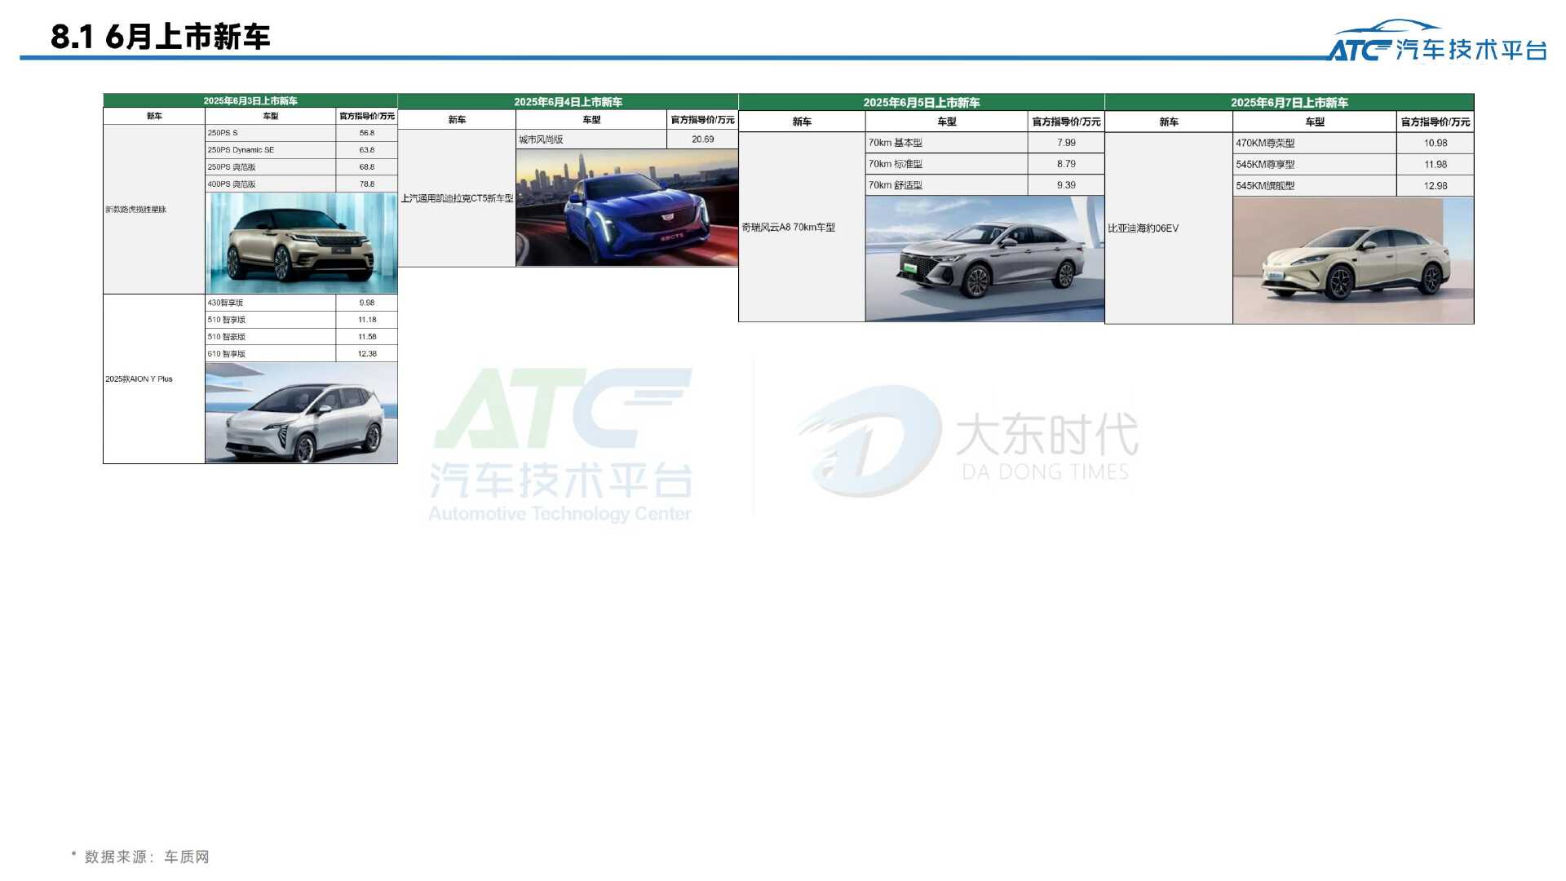Click the price cell '12.38'
Screen dimensions: 1566x881
(367, 354)
